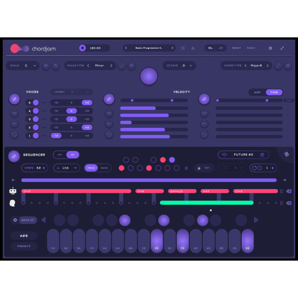Click the right arrow at sequencer scrollbar
The height and width of the screenshot is (298, 298).
(x=284, y=180)
